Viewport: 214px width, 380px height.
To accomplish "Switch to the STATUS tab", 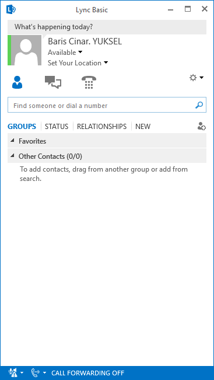I will pyautogui.click(x=57, y=126).
